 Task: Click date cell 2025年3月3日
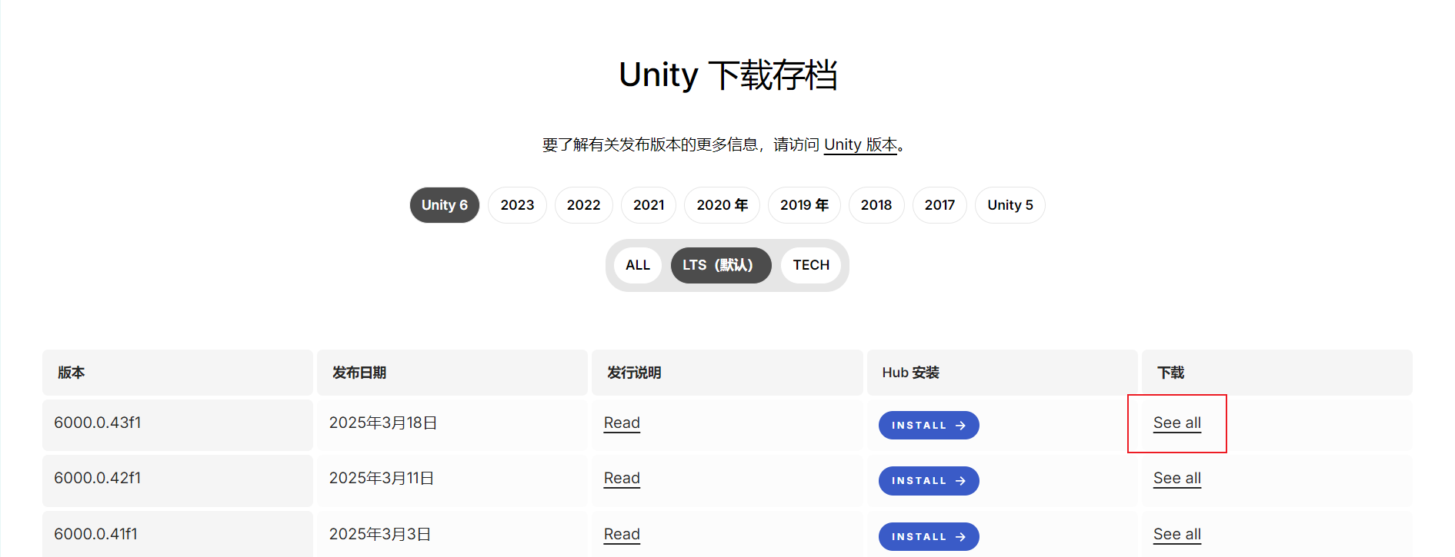click(452, 534)
